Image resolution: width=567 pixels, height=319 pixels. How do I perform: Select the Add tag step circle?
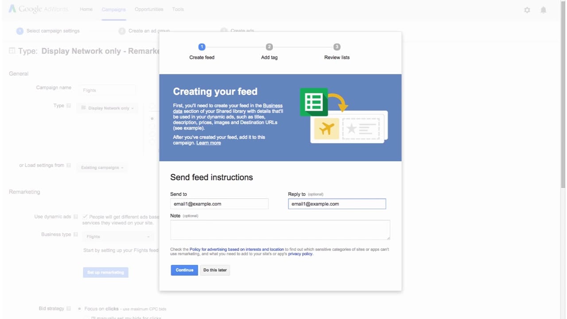pos(269,47)
